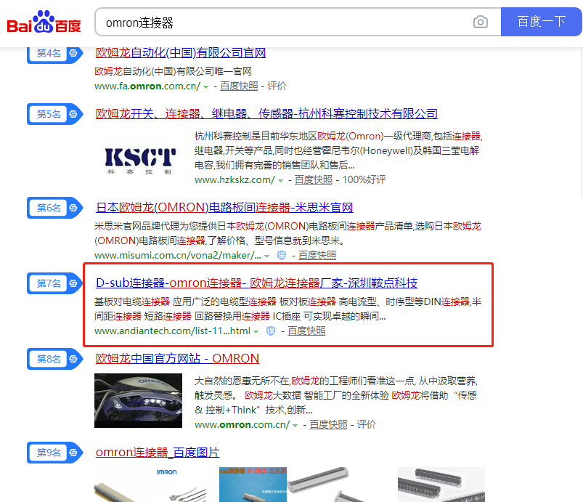
Task: Click the 第7名 rank badge icon
Action: pyautogui.click(x=55, y=283)
